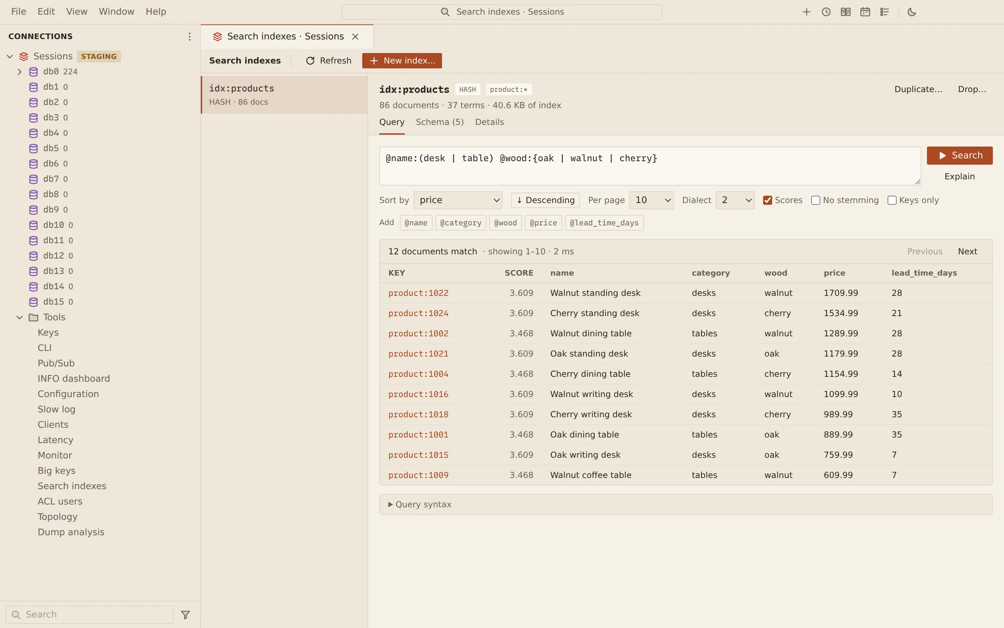Click the list icon in top toolbar
The width and height of the screenshot is (1004, 628).
pyautogui.click(x=884, y=12)
